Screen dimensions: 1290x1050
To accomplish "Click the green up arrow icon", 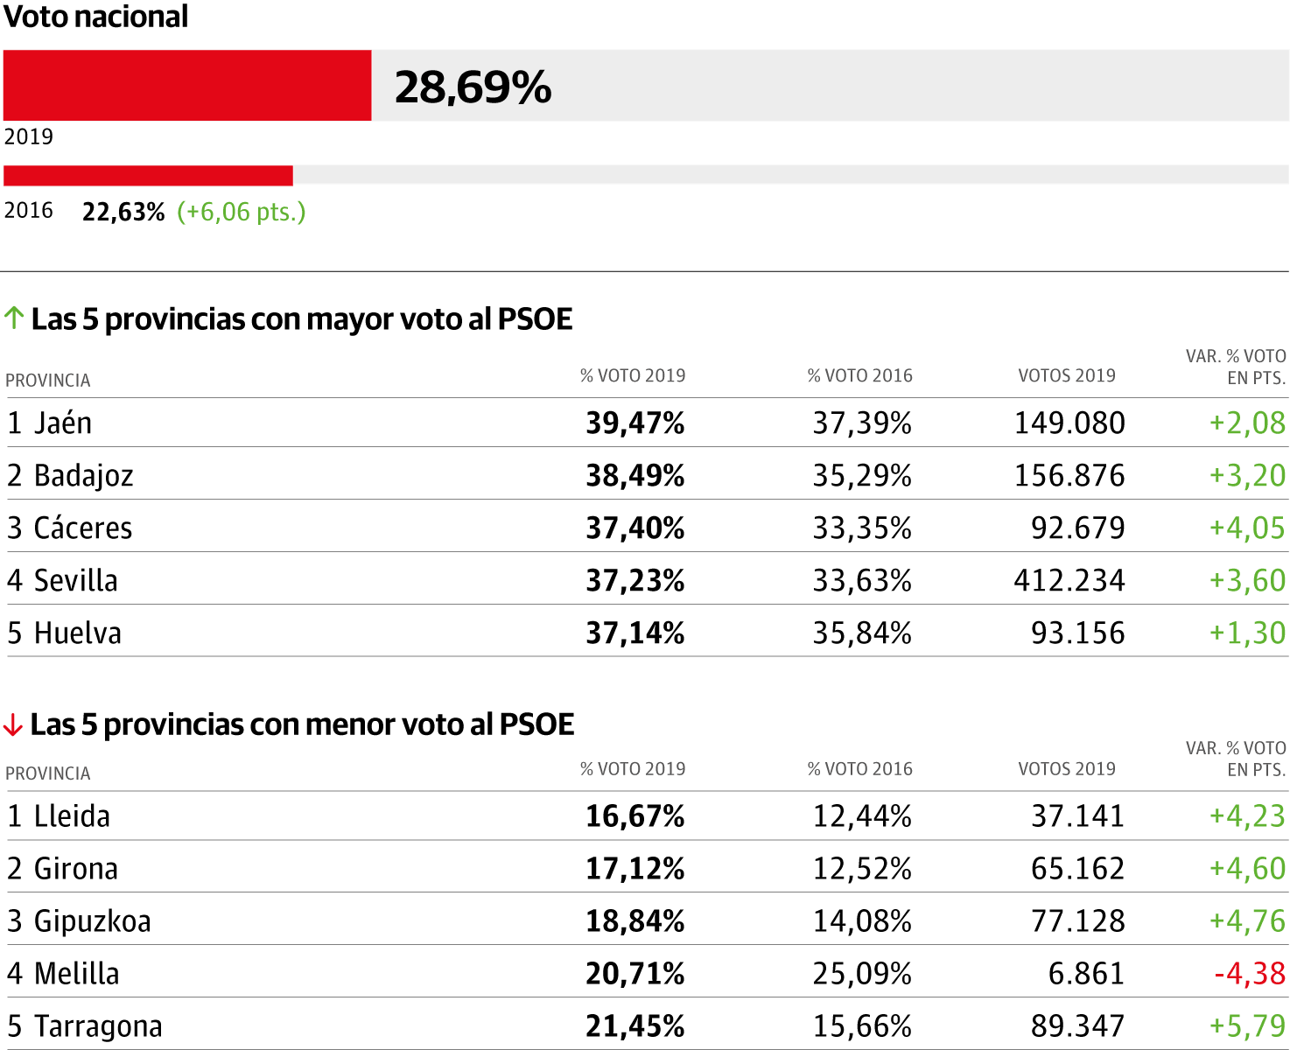I will point(13,318).
